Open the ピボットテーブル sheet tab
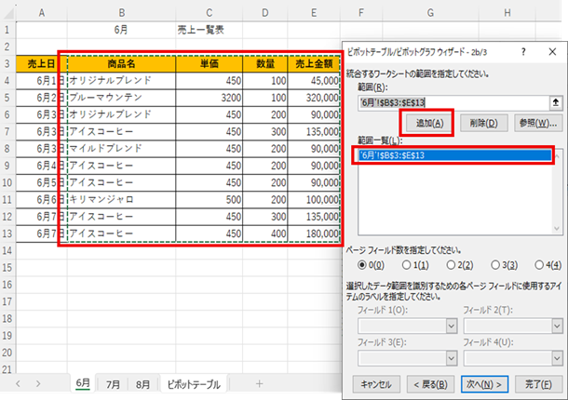 coord(194,383)
